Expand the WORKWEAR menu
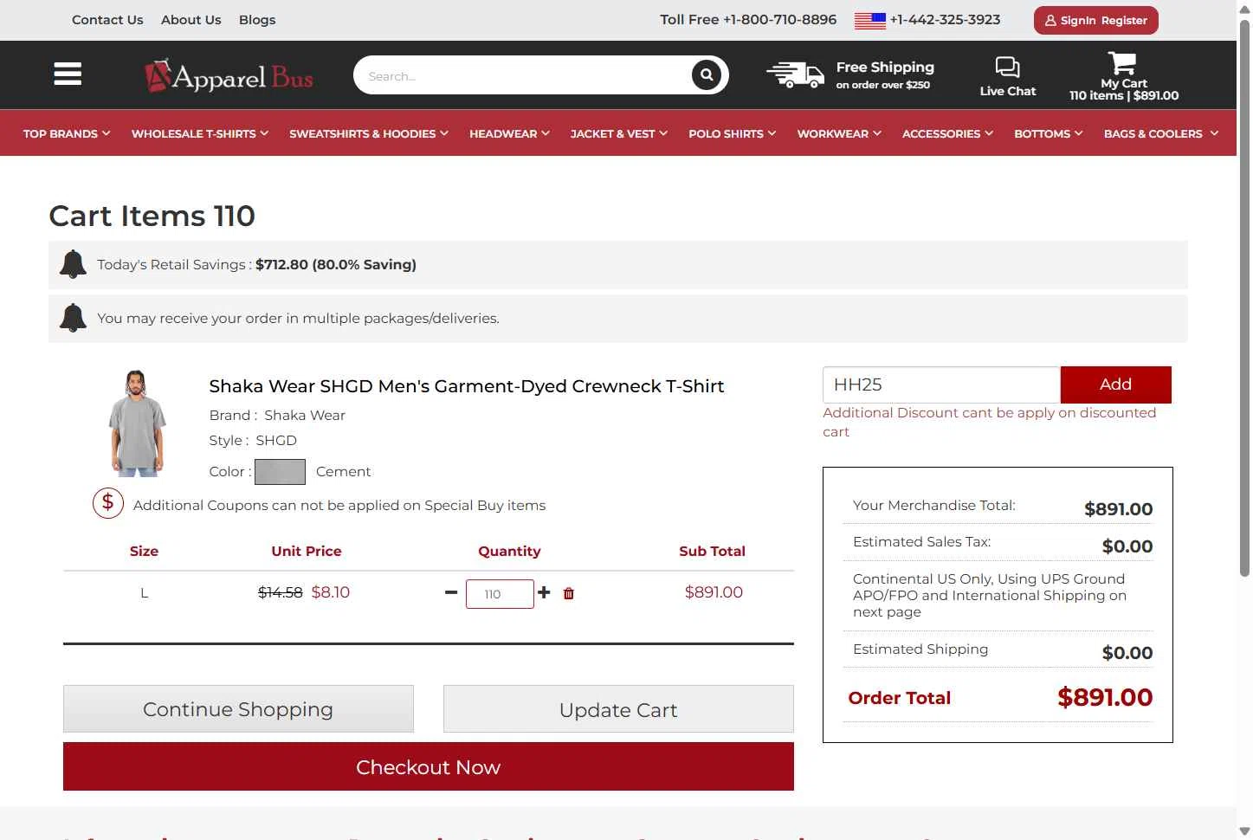 [x=839, y=133]
